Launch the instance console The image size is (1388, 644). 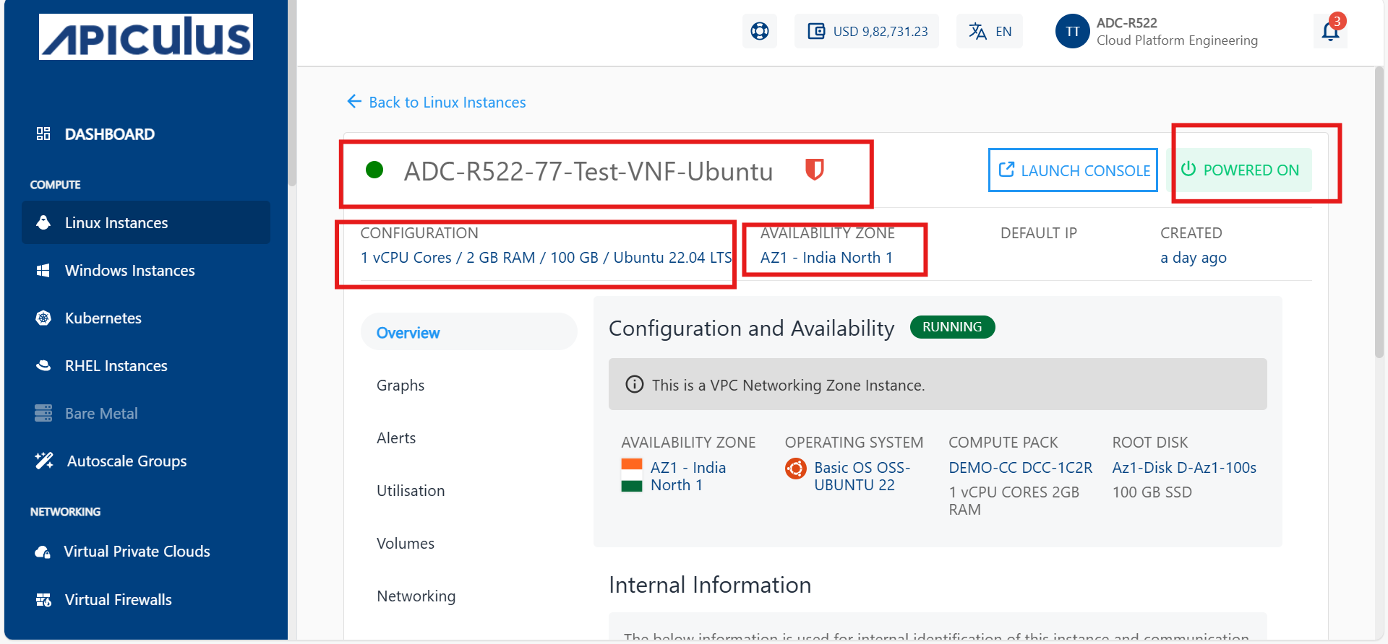1073,170
